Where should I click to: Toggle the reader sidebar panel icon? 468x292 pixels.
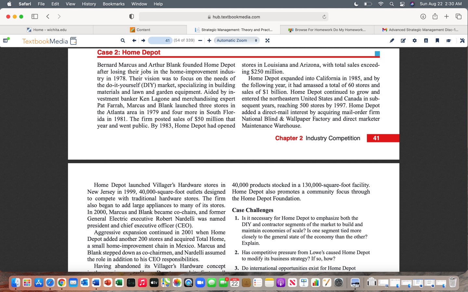[6, 40]
